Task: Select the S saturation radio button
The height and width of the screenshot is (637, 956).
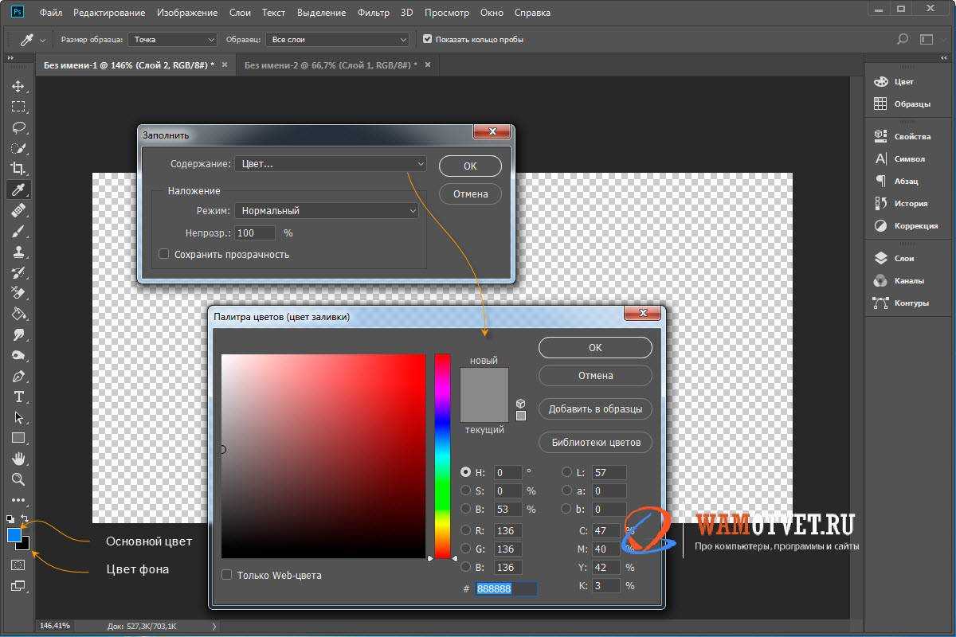Action: (x=466, y=490)
